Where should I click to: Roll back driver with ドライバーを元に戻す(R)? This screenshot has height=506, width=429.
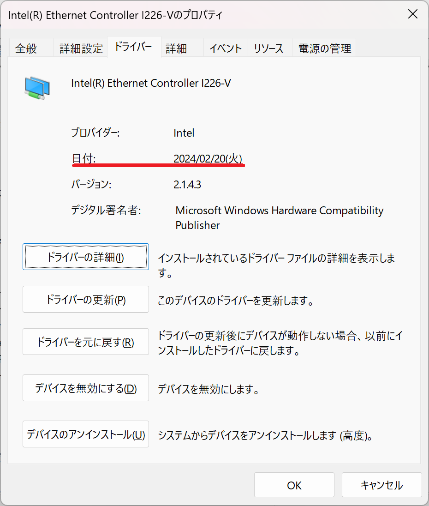point(86,342)
